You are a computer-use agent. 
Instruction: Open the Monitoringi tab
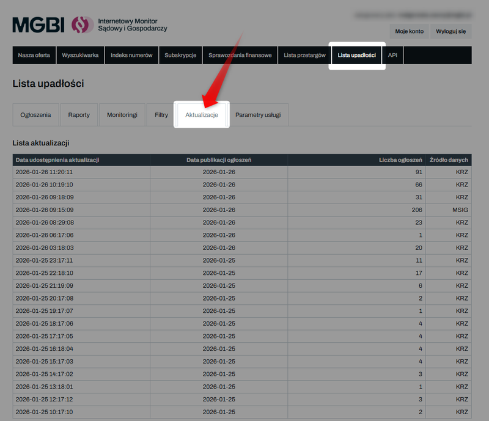coord(122,115)
